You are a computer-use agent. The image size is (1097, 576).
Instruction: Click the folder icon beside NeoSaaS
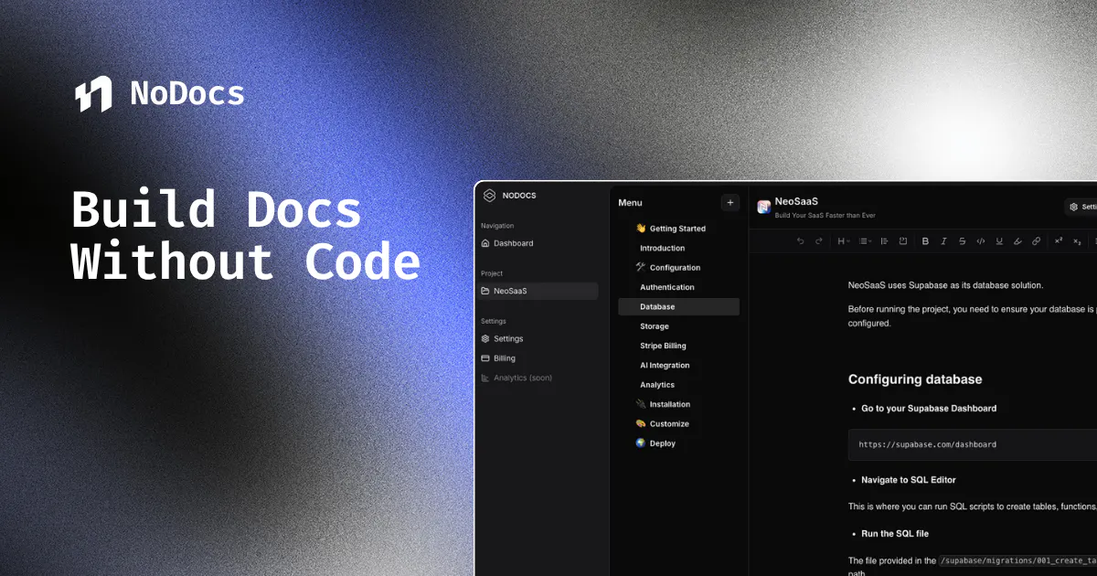pyautogui.click(x=485, y=291)
